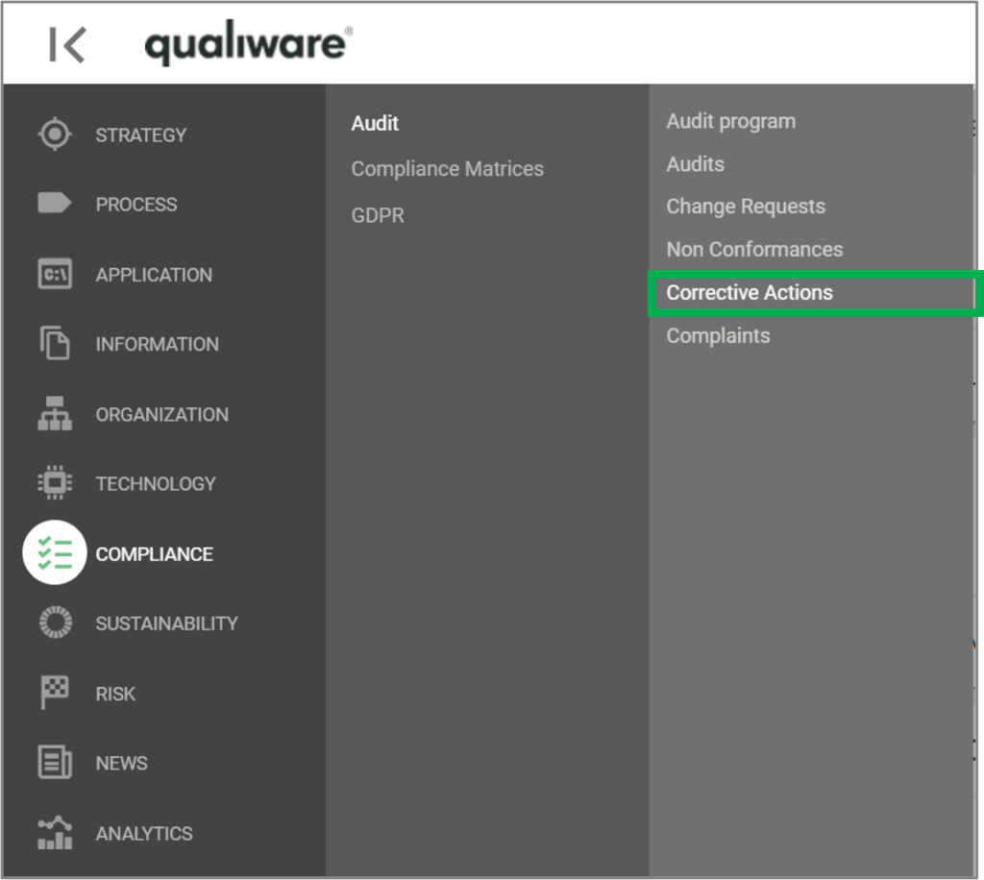Viewport: 984px width, 880px height.
Task: Open Corrective Actions
Action: pos(749,292)
